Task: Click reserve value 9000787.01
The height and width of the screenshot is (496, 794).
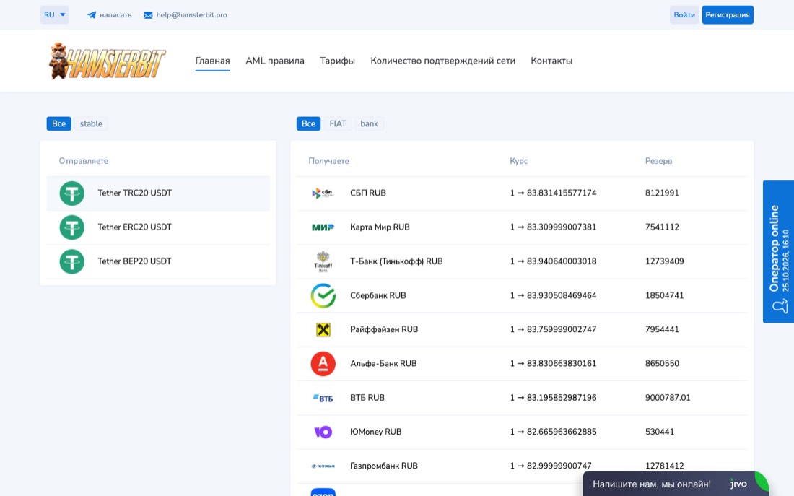Action: (668, 399)
